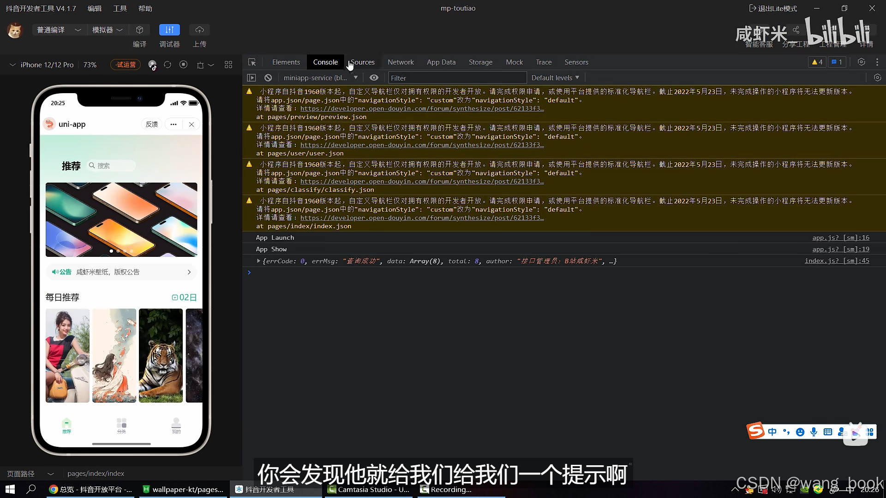The height and width of the screenshot is (498, 886).
Task: Click the Elements tab in DevTools
Action: (x=286, y=62)
